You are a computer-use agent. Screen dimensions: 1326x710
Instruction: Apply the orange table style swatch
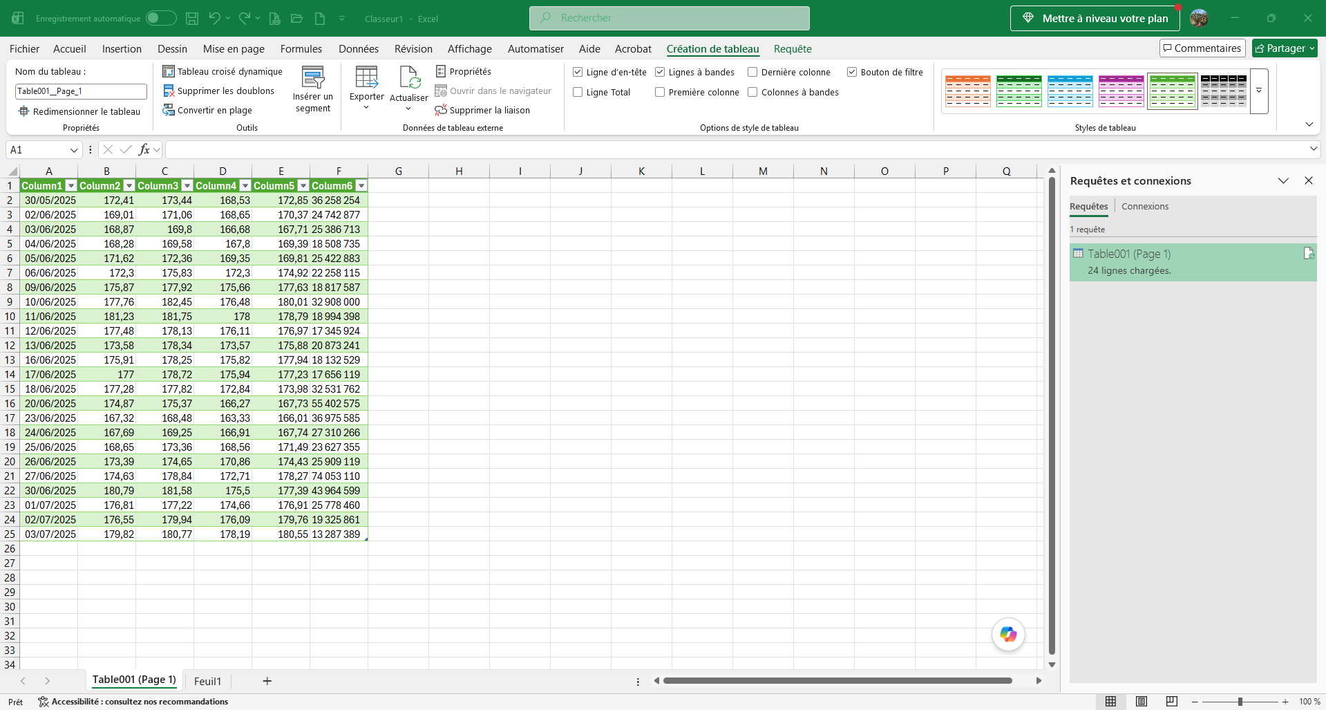[x=968, y=91]
